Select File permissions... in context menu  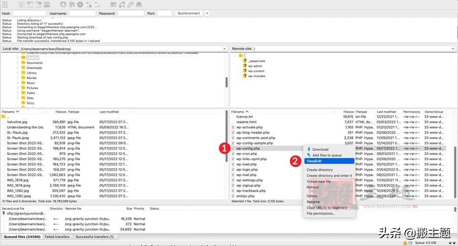pos(321,213)
